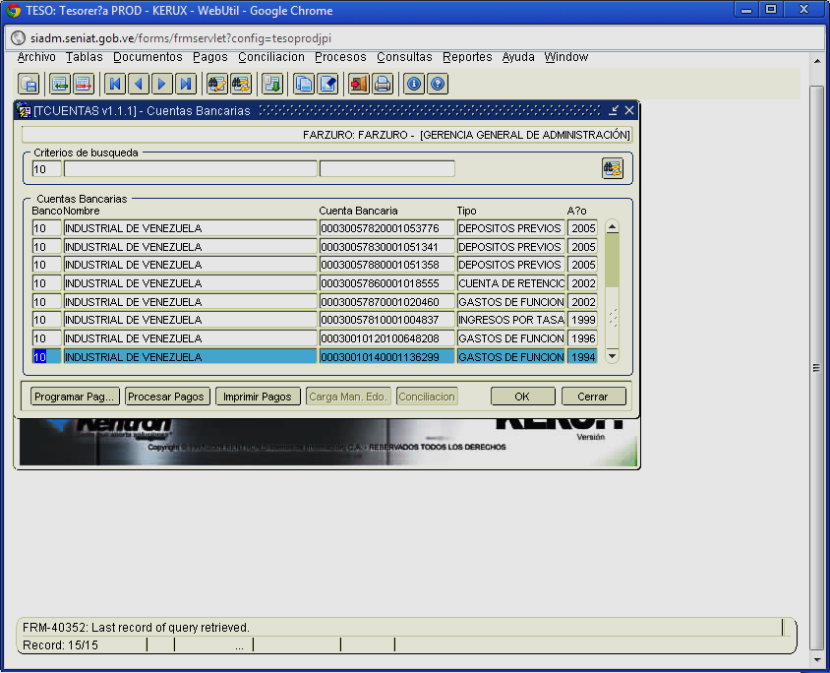Click the Imprimir Pagos button
Image resolution: width=830 pixels, height=673 pixels.
(258, 397)
